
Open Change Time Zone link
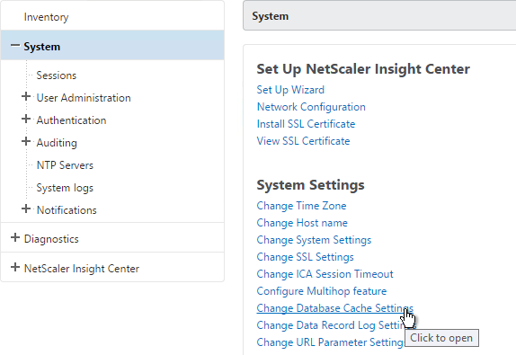tap(301, 206)
